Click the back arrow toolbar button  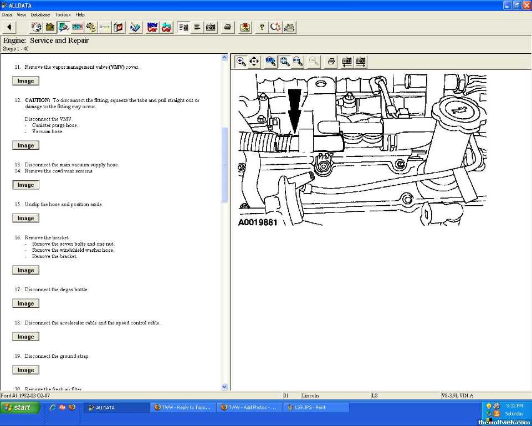tap(9, 27)
